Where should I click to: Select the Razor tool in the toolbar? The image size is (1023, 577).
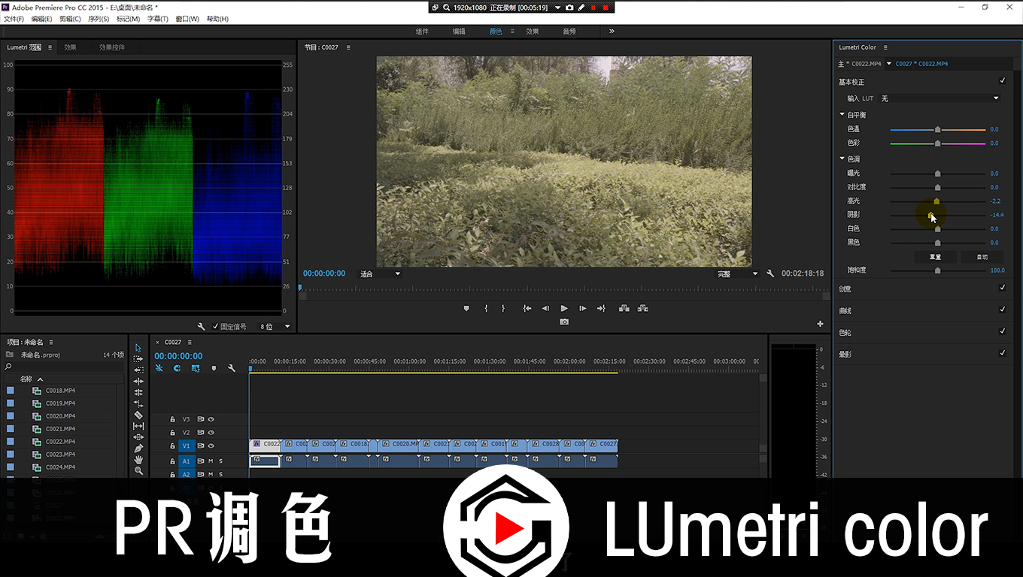[138, 415]
